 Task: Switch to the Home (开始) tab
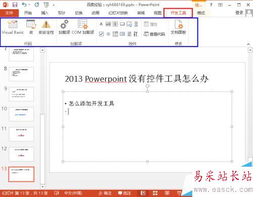28,13
